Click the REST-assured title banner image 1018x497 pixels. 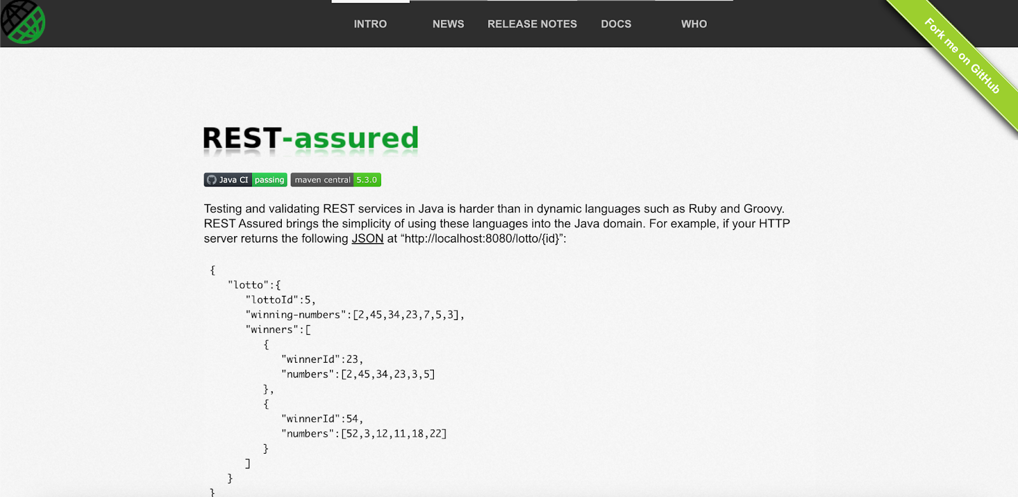tap(310, 141)
